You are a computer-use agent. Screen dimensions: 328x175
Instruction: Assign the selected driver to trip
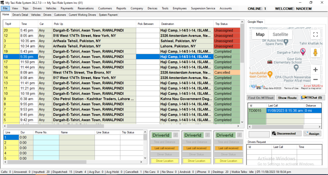(312, 134)
